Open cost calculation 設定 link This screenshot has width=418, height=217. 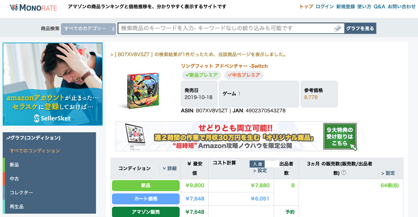coord(260,170)
